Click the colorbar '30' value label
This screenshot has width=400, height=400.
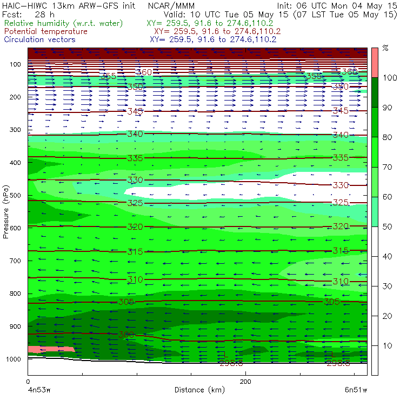tap(387, 286)
